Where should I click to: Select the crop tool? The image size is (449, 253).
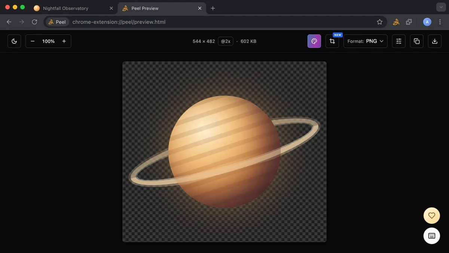pos(332,41)
